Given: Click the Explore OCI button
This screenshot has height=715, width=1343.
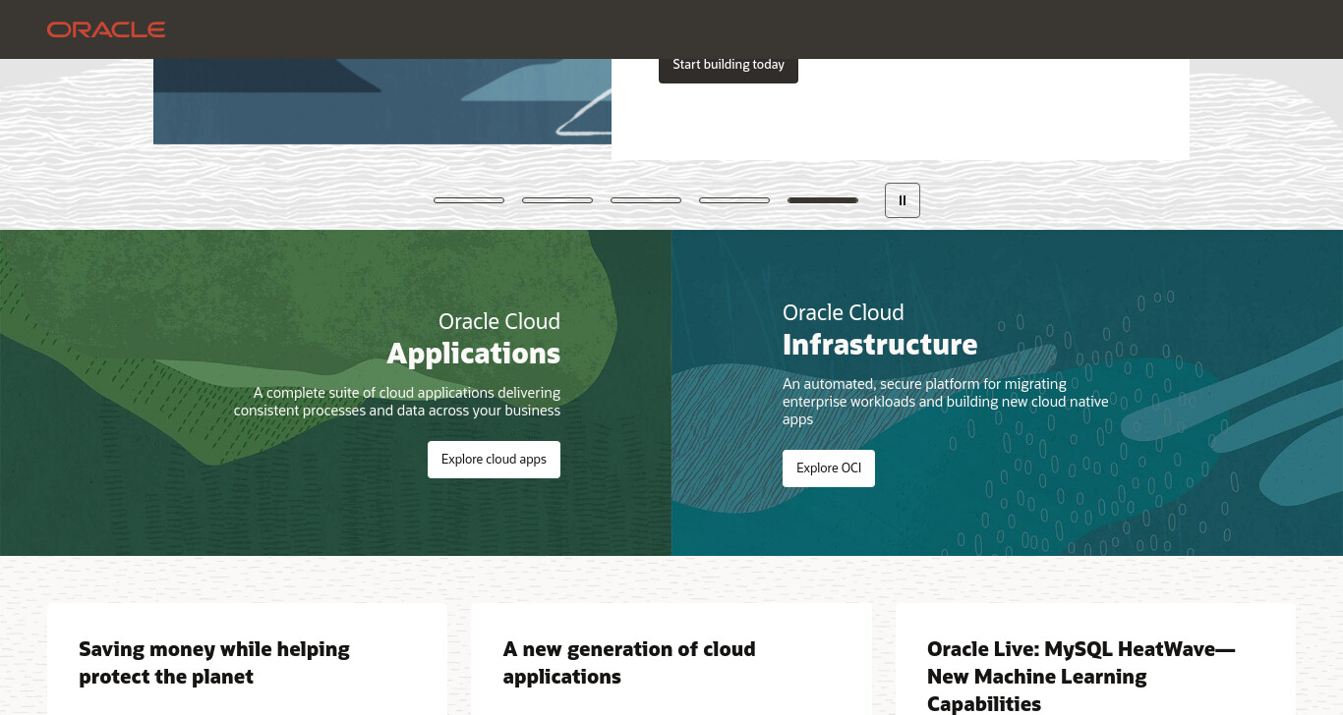Looking at the screenshot, I should click(x=829, y=468).
